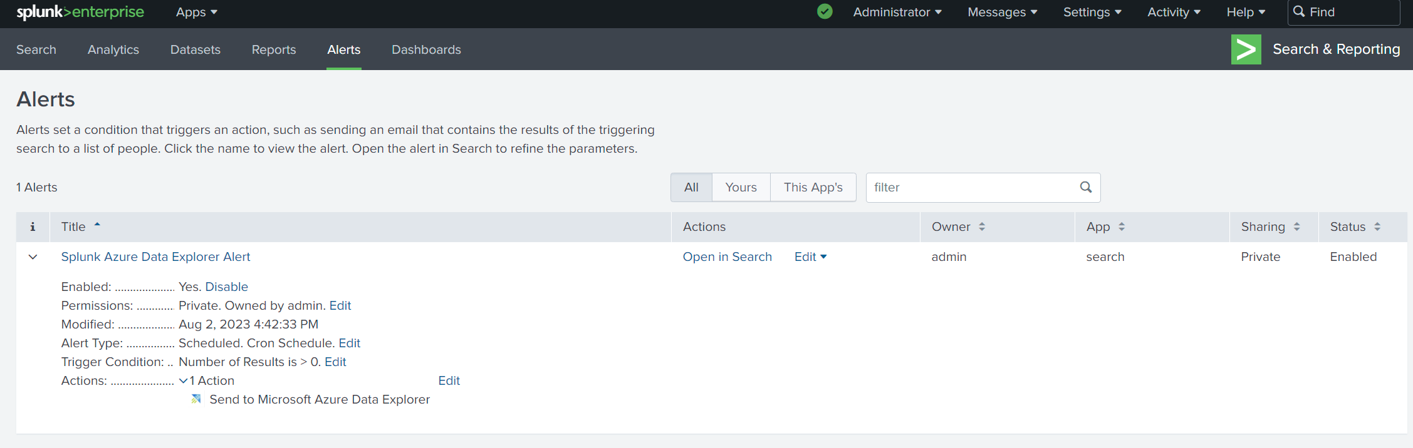Open the Settings menu
The image size is (1413, 448).
pos(1092,12)
